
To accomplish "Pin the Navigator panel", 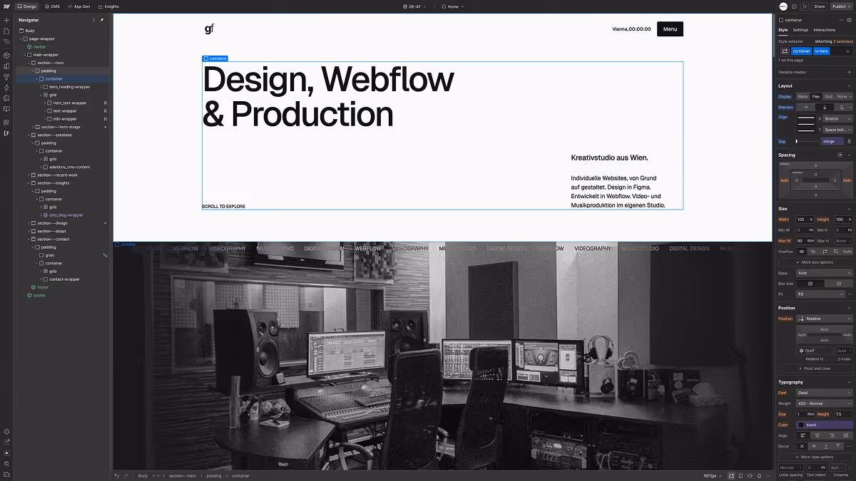I will click(x=102, y=20).
